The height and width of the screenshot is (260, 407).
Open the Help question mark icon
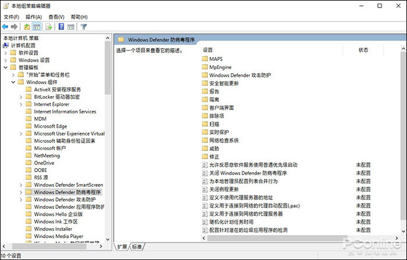click(61, 27)
